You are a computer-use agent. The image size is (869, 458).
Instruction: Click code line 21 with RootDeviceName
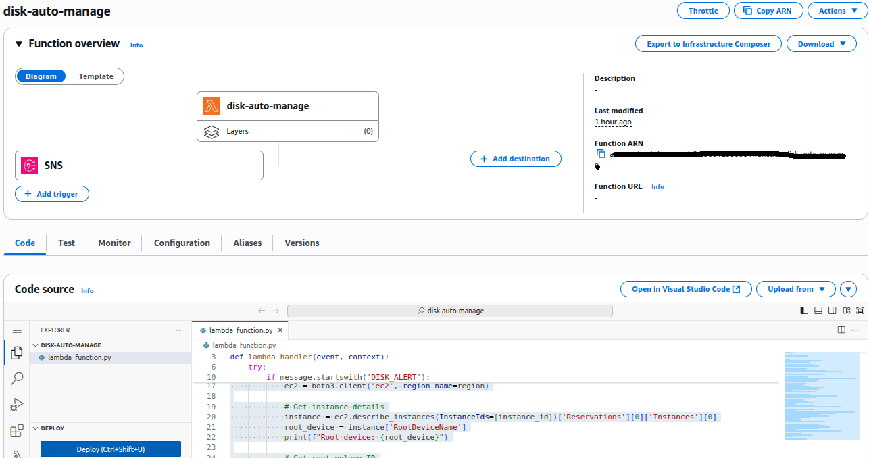point(376,427)
